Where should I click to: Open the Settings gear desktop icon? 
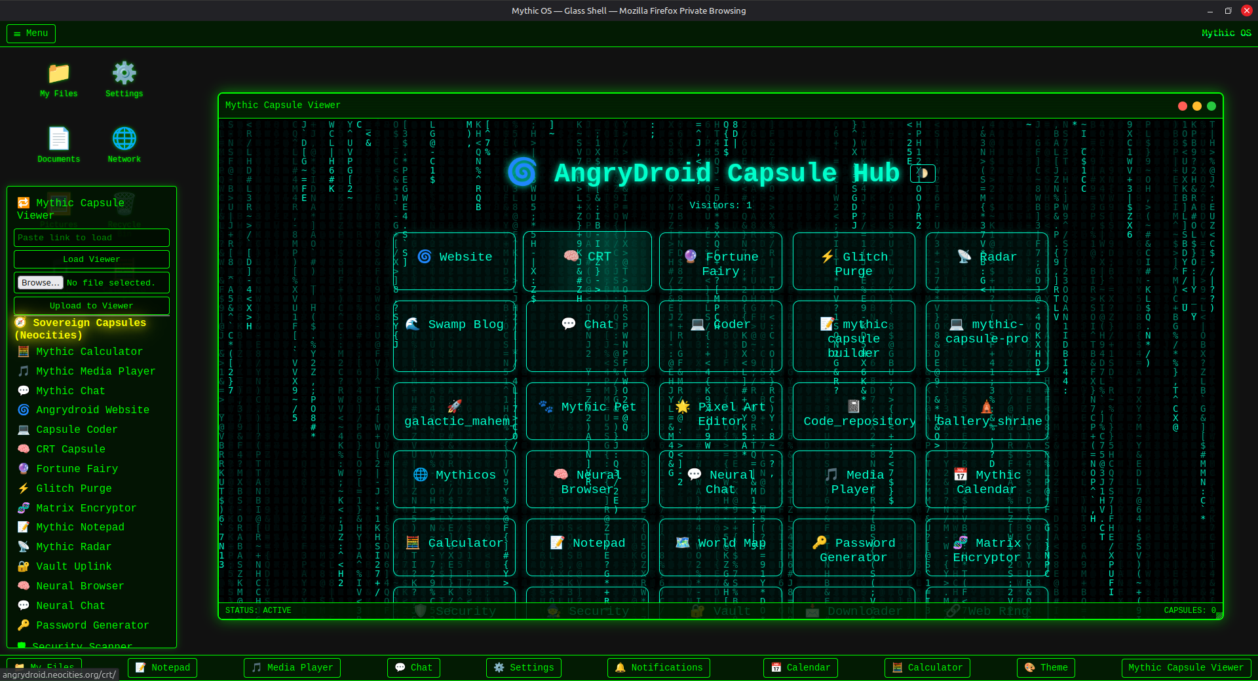[x=124, y=80]
